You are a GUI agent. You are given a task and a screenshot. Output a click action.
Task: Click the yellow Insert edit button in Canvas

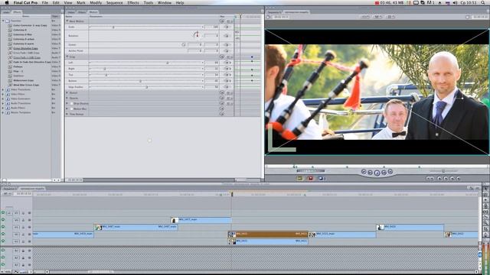tap(299, 178)
